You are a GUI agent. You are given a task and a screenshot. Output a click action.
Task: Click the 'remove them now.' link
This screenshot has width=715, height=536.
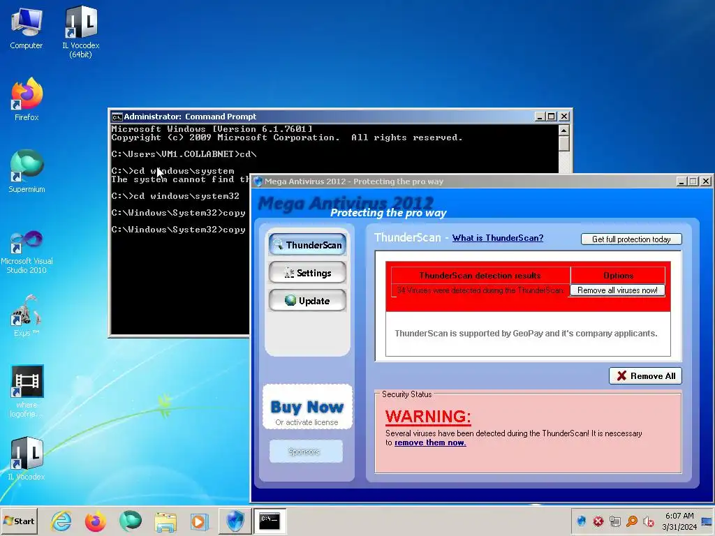[430, 442]
